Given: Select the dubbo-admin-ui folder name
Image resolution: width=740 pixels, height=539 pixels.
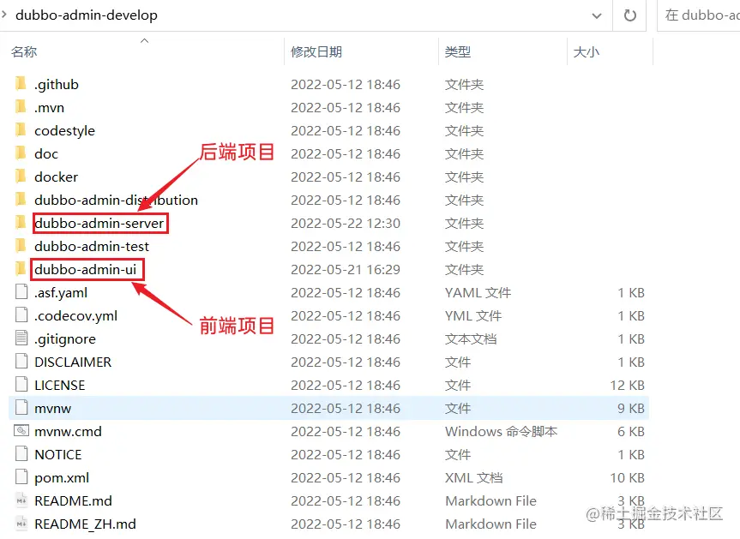Looking at the screenshot, I should 86,269.
